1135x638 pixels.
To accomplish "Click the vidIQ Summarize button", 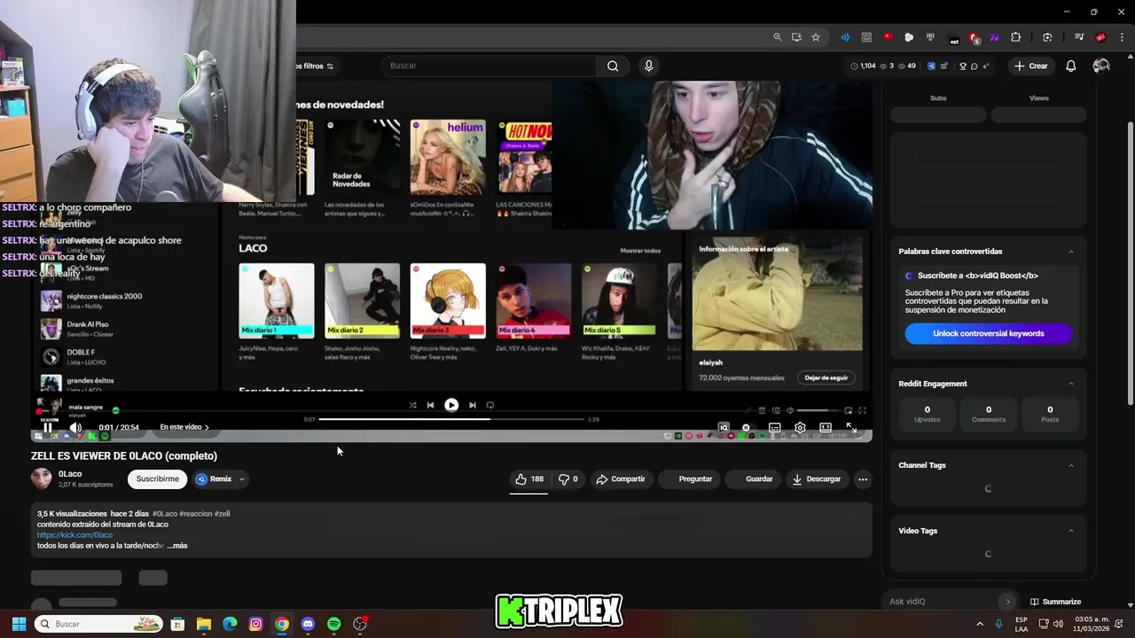I will point(1055,602).
